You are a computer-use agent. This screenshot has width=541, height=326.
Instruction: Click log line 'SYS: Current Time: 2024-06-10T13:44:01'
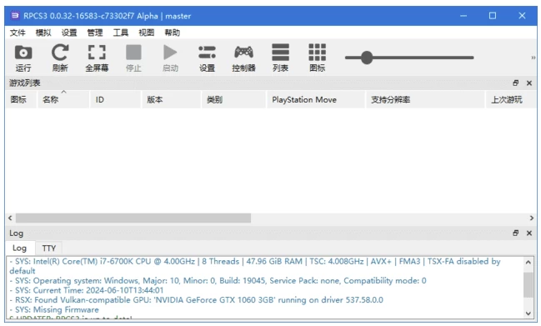click(x=87, y=290)
